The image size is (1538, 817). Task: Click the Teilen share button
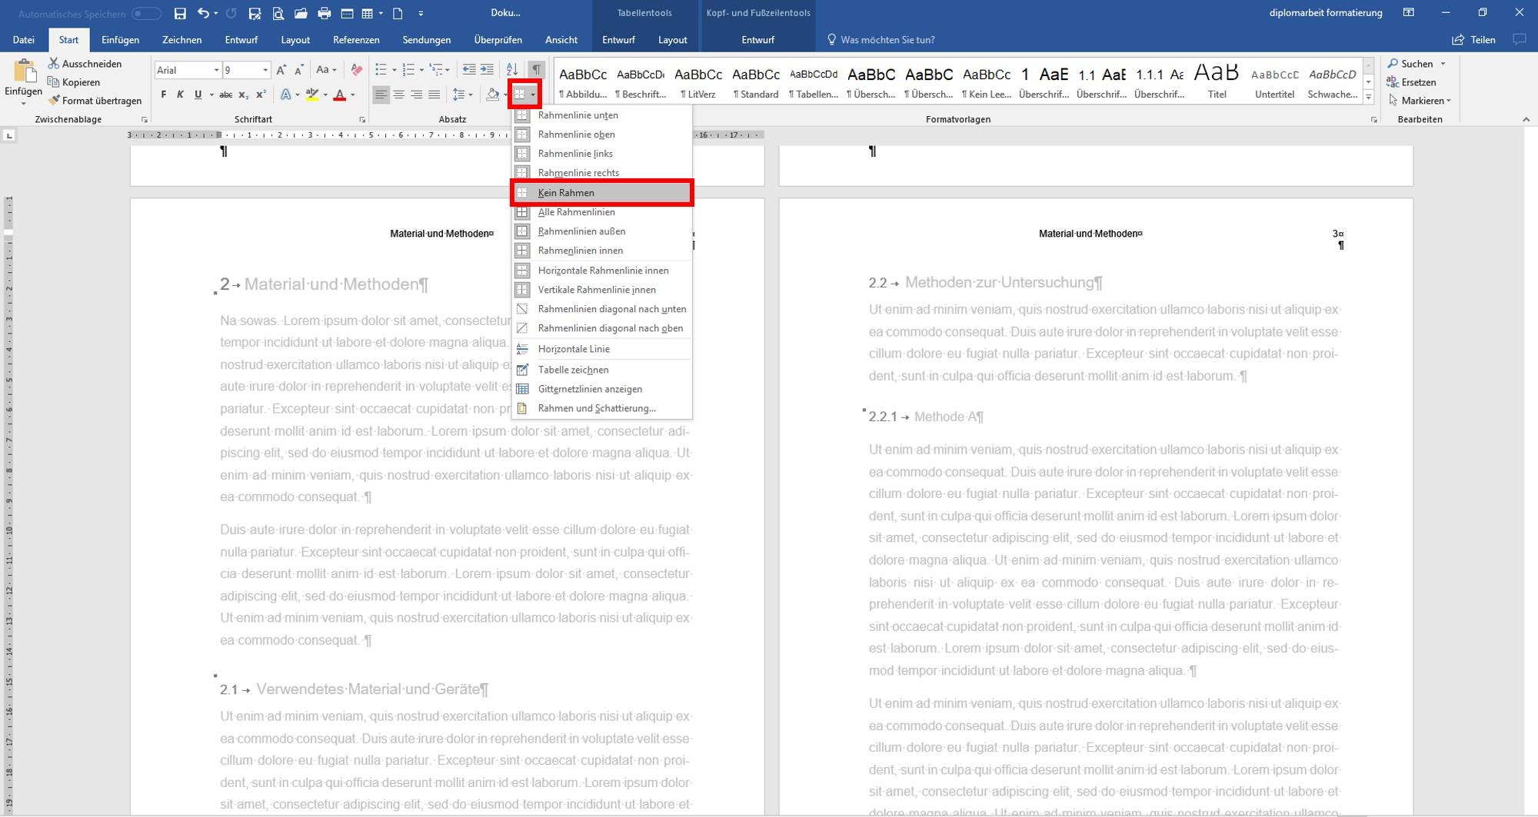pos(1473,40)
